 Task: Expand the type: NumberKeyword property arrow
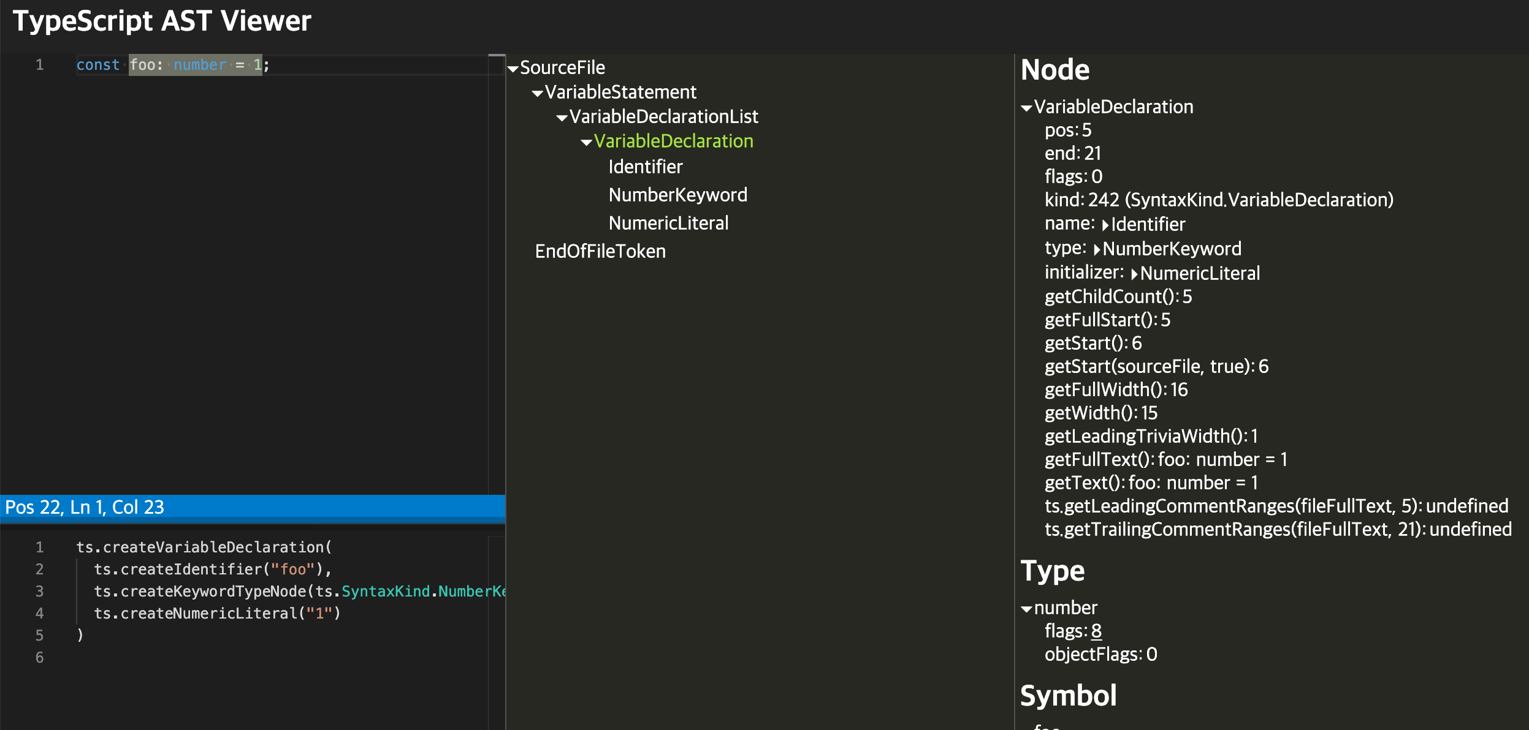coord(1097,250)
